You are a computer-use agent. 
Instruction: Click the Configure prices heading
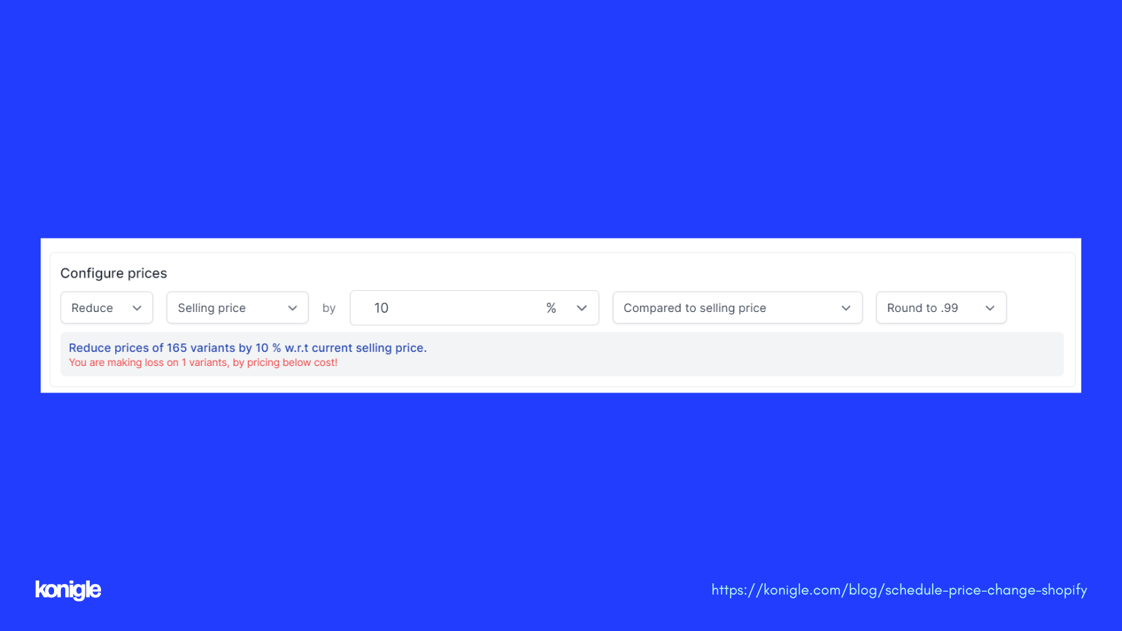114,273
